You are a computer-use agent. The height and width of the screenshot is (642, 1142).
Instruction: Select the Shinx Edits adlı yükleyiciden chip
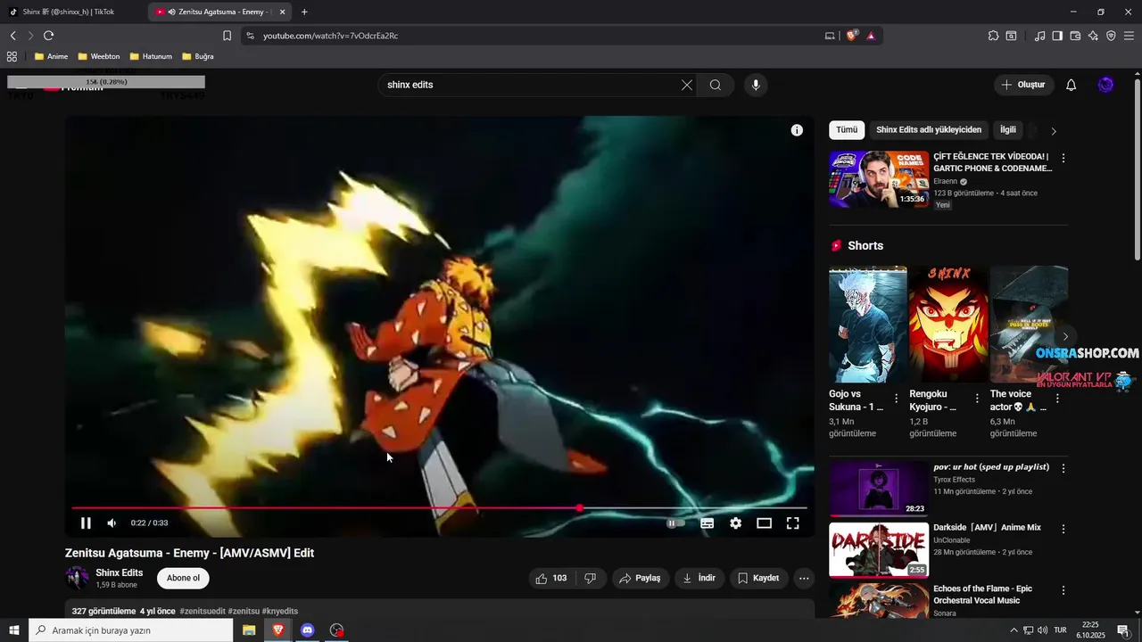pos(929,130)
